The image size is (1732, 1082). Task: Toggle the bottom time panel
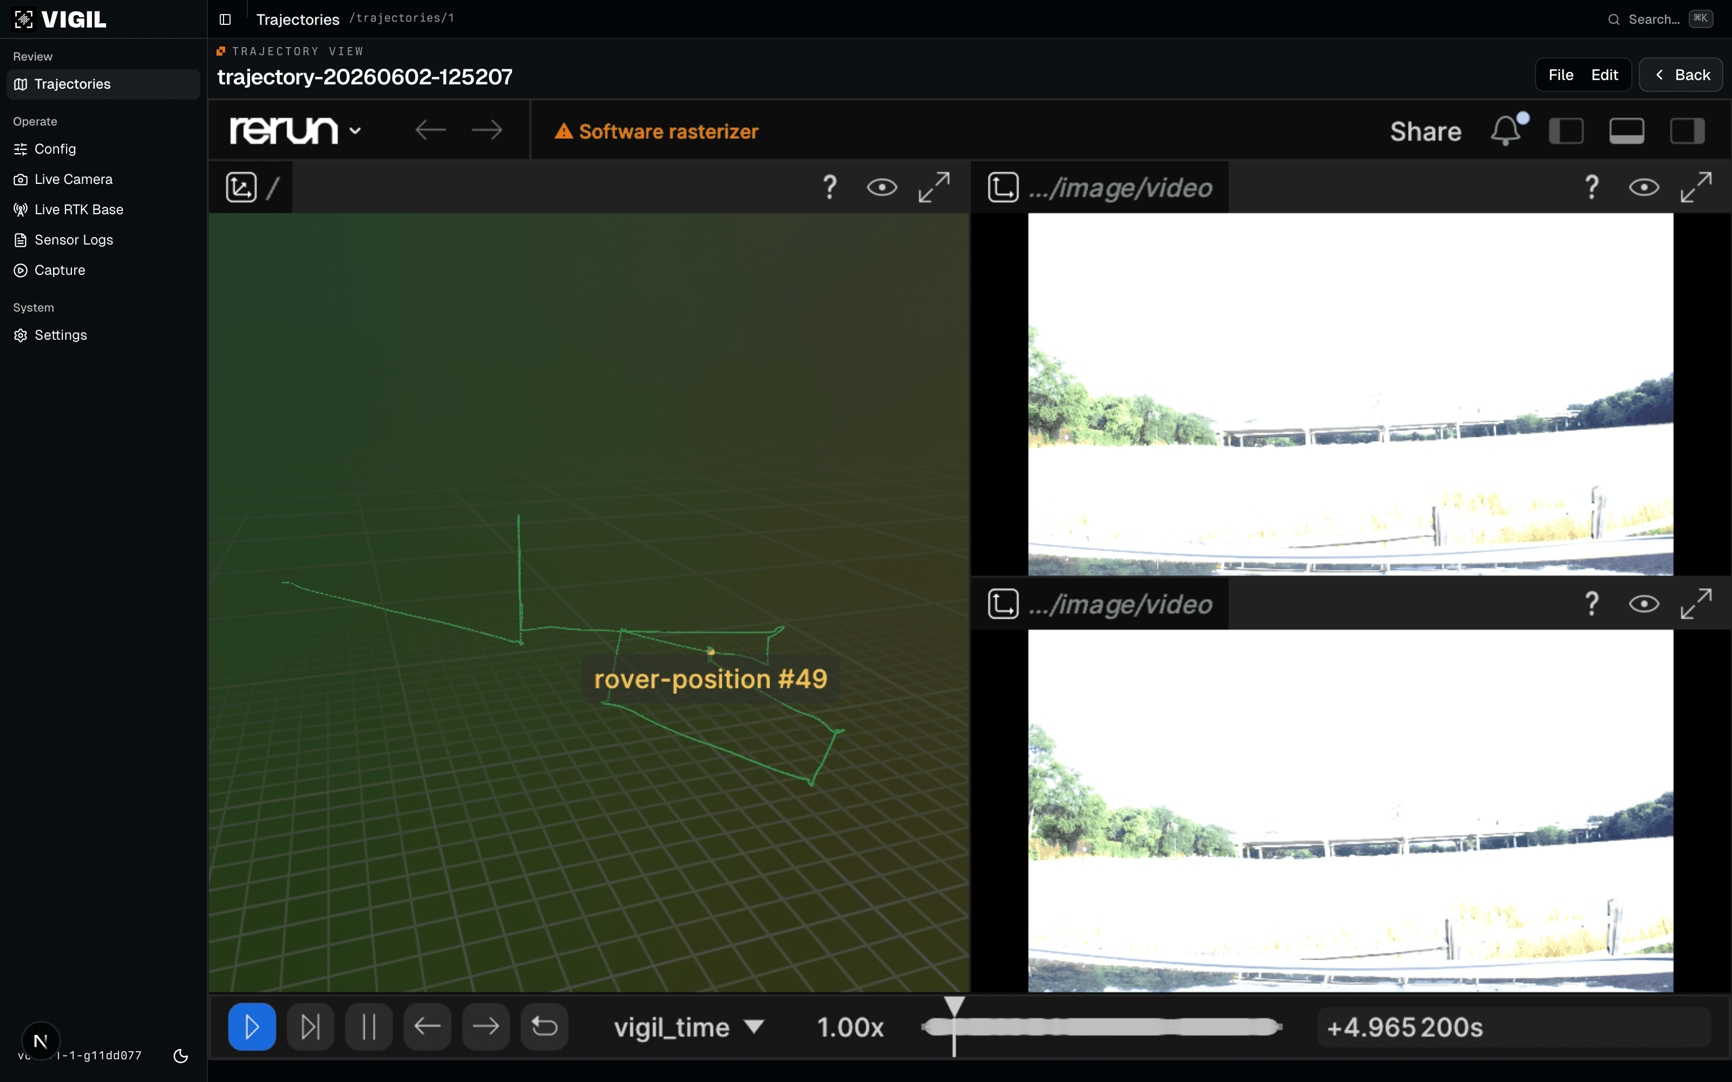(x=1626, y=131)
